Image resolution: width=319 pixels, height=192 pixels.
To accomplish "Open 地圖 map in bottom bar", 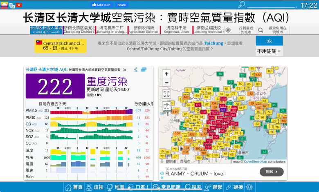I will (115, 187).
